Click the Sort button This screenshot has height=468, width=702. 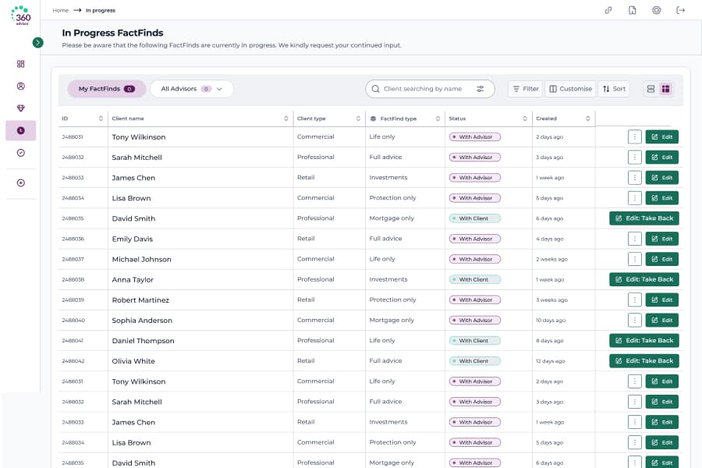click(614, 89)
